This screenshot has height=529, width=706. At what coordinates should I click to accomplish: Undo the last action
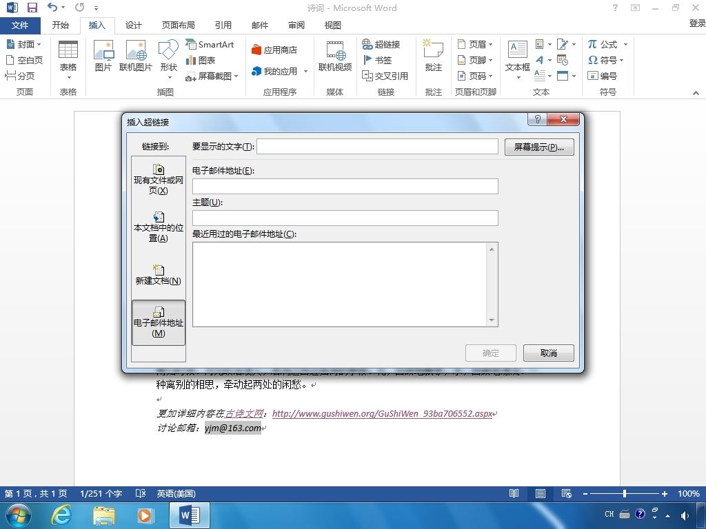pyautogui.click(x=52, y=7)
